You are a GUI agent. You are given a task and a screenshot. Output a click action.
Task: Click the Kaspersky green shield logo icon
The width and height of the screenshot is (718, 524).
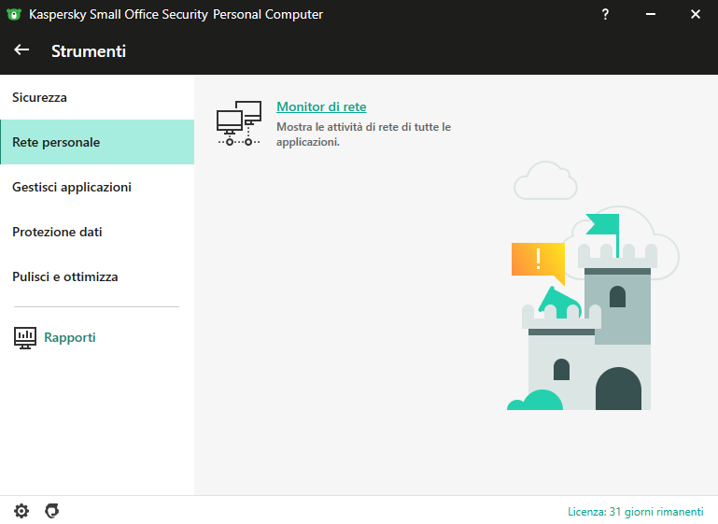click(x=14, y=14)
